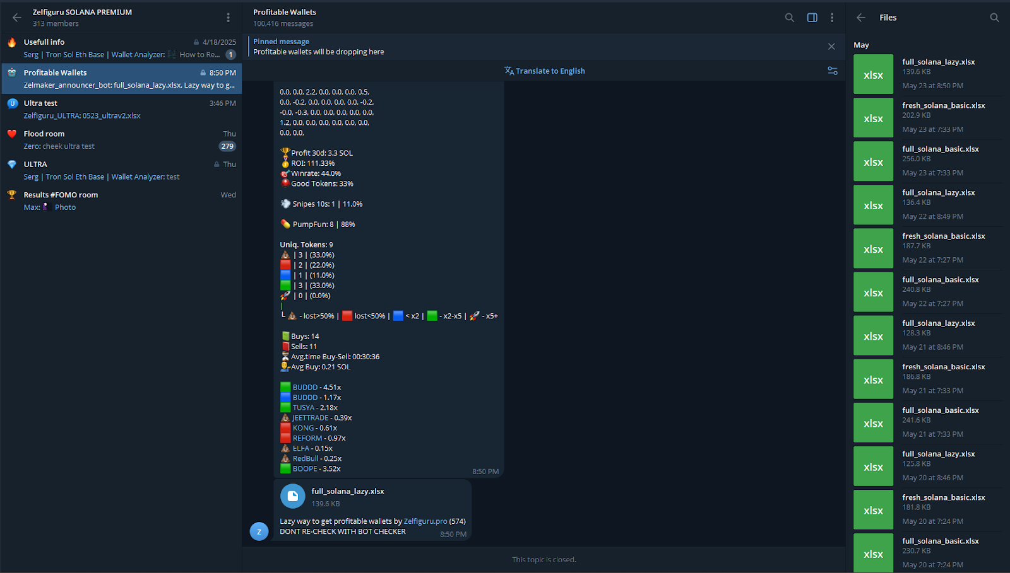Image resolution: width=1010 pixels, height=573 pixels.
Task: Open the Ultra test topic
Action: point(121,109)
